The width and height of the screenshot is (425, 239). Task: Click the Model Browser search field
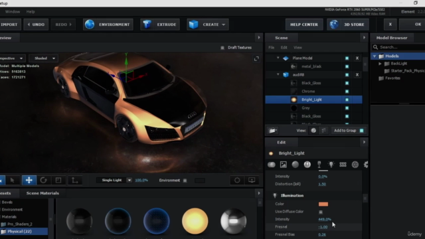[x=398, y=47]
